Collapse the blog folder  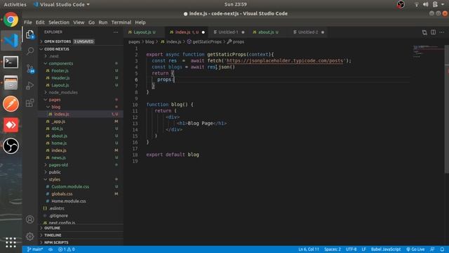[81, 107]
